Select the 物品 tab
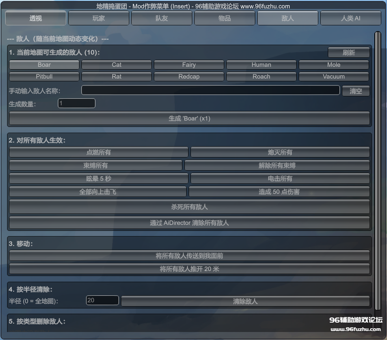The width and height of the screenshot is (387, 340). (x=225, y=18)
